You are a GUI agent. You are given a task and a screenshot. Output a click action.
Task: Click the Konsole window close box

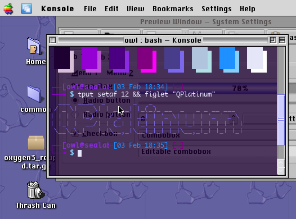pyautogui.click(x=52, y=40)
